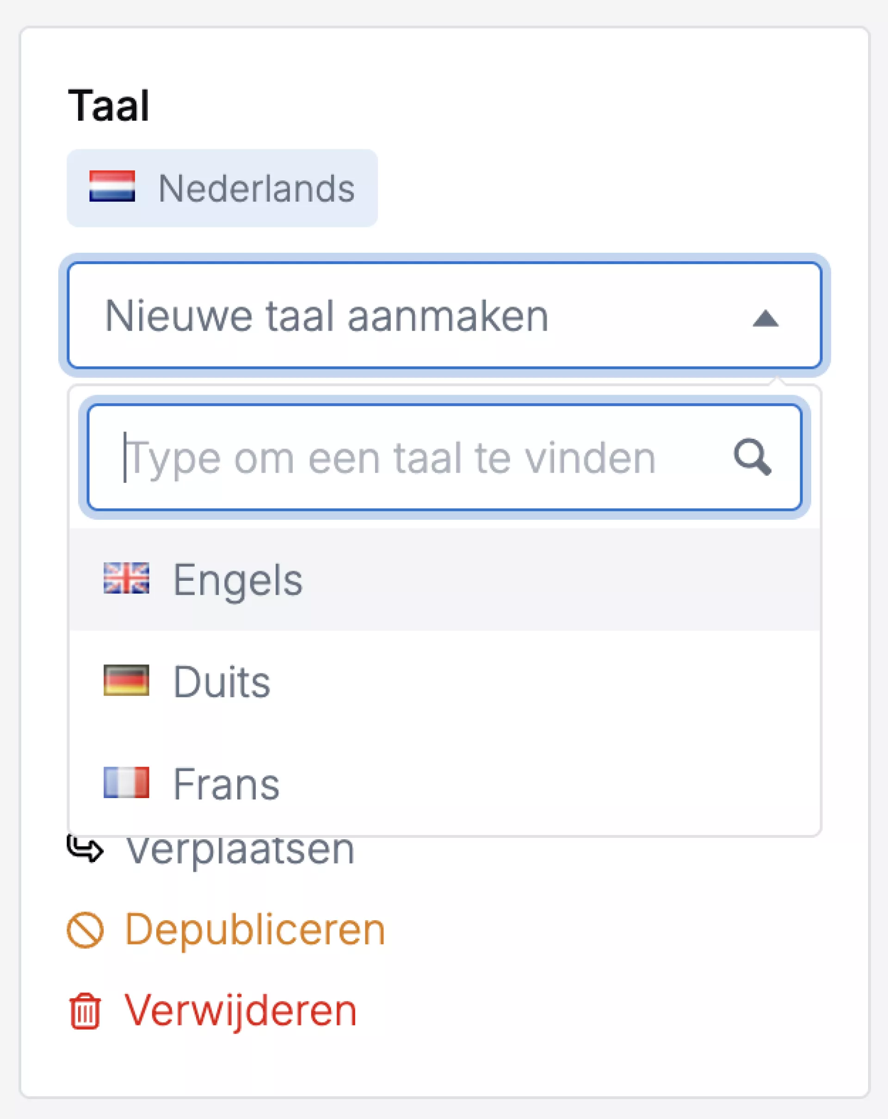
Task: Click the Verplaatsen link
Action: (240, 850)
